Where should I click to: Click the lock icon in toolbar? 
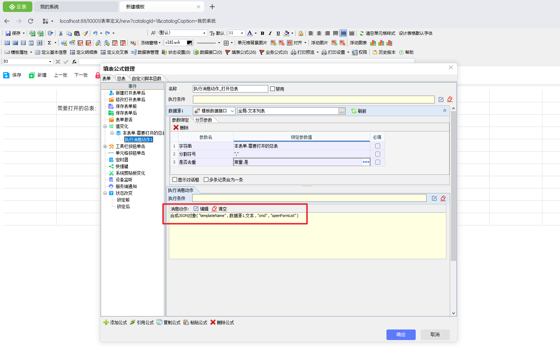301,33
